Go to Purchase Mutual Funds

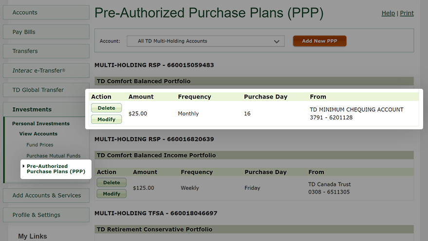pos(54,156)
